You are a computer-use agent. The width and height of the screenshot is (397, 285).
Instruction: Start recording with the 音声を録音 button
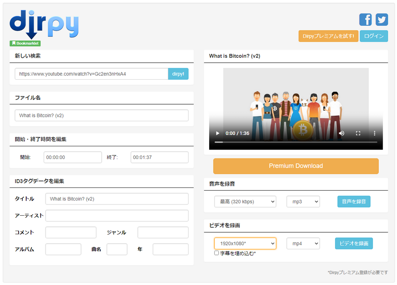[354, 201]
